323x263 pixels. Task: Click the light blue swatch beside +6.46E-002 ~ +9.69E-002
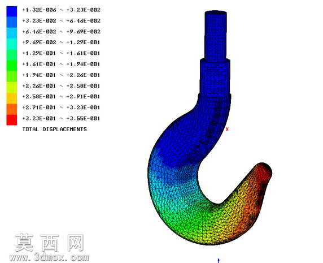[x=12, y=33]
